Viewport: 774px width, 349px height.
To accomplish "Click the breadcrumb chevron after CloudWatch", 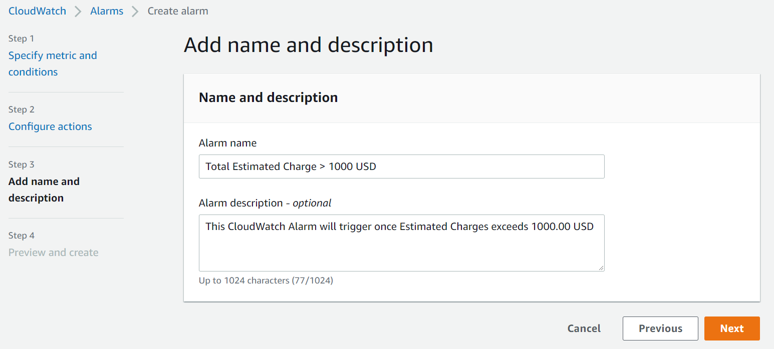I will pos(78,10).
